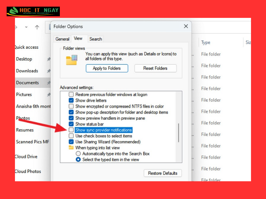The height and width of the screenshot is (199, 266).
Task: Switch to the General tab
Action: (63, 39)
